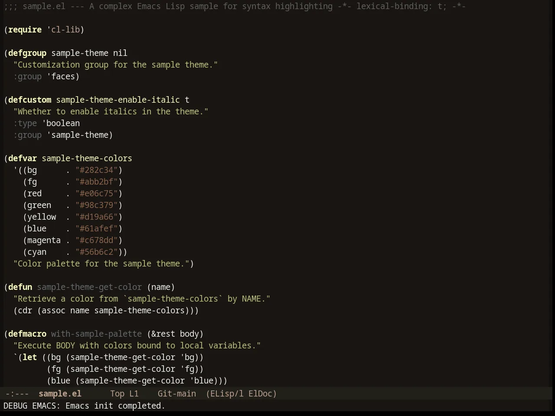Click the "#282c34" color string
Viewport: 555px width, 416px height.
(x=97, y=170)
